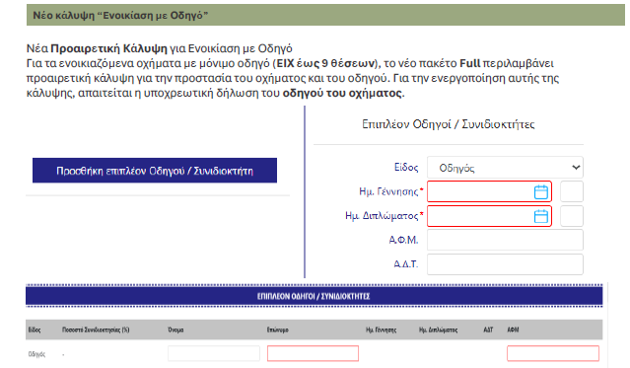This screenshot has height=368, width=630.
Task: Click the Ποσοστό Συνιδιοκτησίας (%) column header
Action: point(96,330)
